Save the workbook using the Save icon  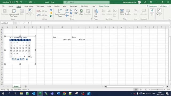(17, 2)
